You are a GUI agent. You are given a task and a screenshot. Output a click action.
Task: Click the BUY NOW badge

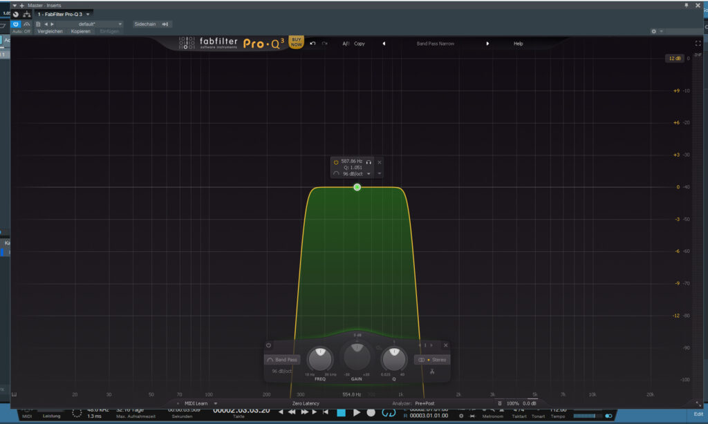[296, 42]
